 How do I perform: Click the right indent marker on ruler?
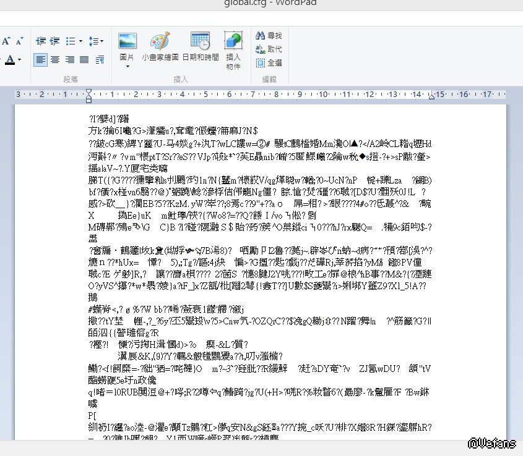point(431,96)
